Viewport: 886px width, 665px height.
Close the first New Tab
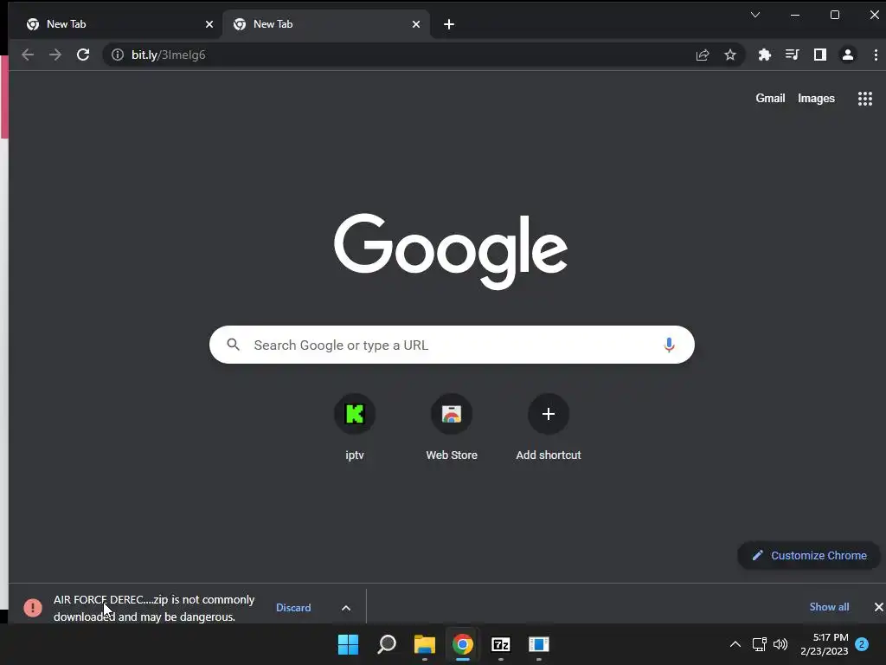pyautogui.click(x=209, y=24)
